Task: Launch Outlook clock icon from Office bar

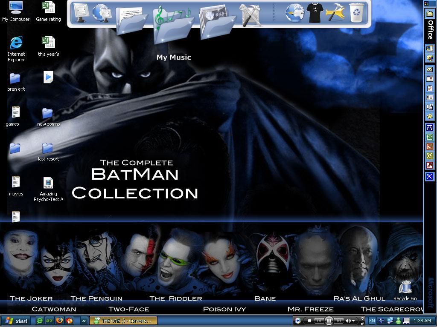Action: 430,156
